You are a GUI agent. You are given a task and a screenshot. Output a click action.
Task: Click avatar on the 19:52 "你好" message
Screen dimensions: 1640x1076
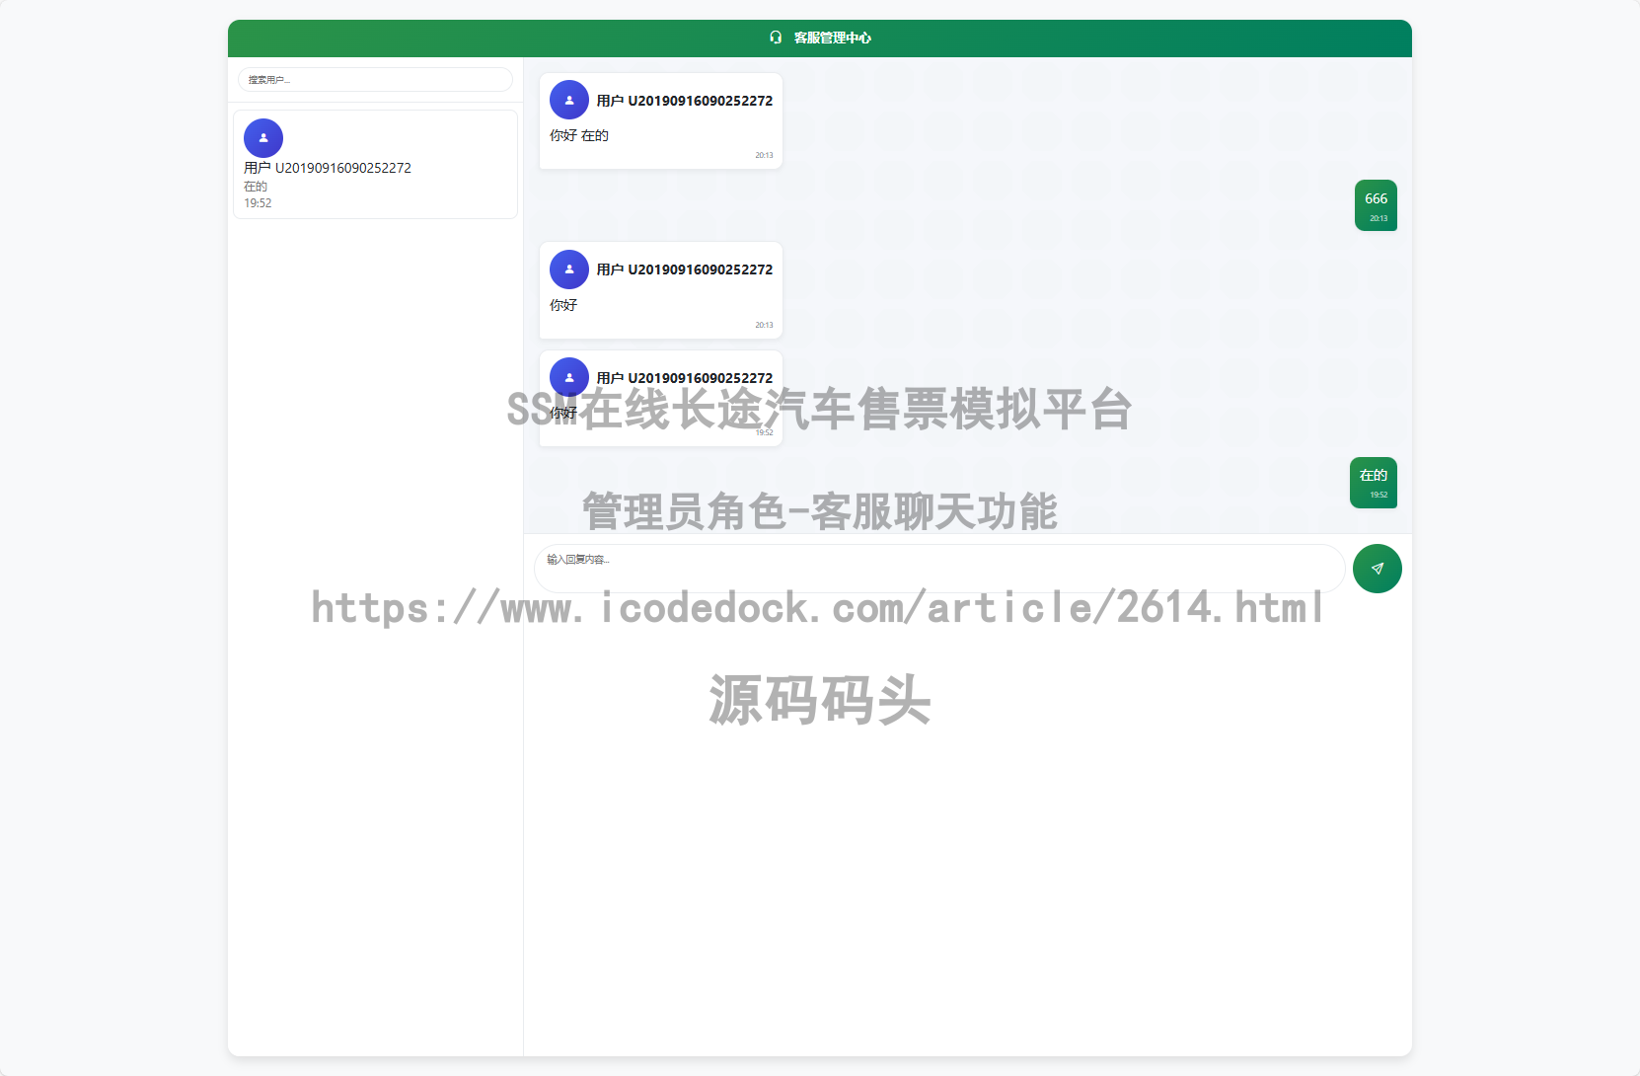point(569,377)
